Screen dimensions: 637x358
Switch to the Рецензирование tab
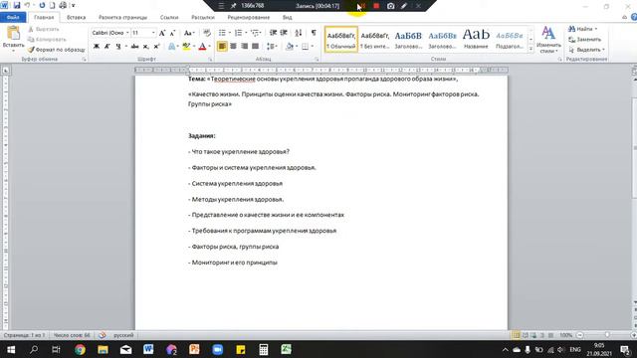click(248, 18)
